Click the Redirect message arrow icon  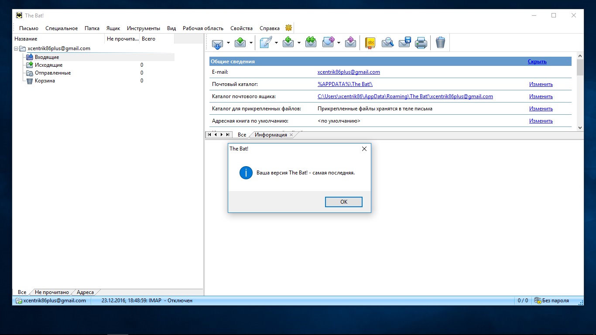tap(350, 43)
